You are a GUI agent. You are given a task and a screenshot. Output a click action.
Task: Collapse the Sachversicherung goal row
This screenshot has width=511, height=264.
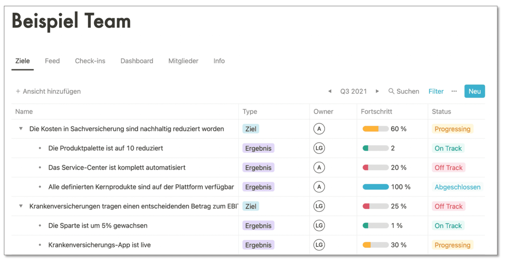[x=21, y=129]
